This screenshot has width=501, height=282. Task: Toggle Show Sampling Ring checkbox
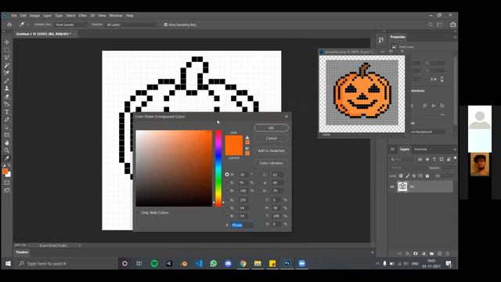[x=165, y=24]
